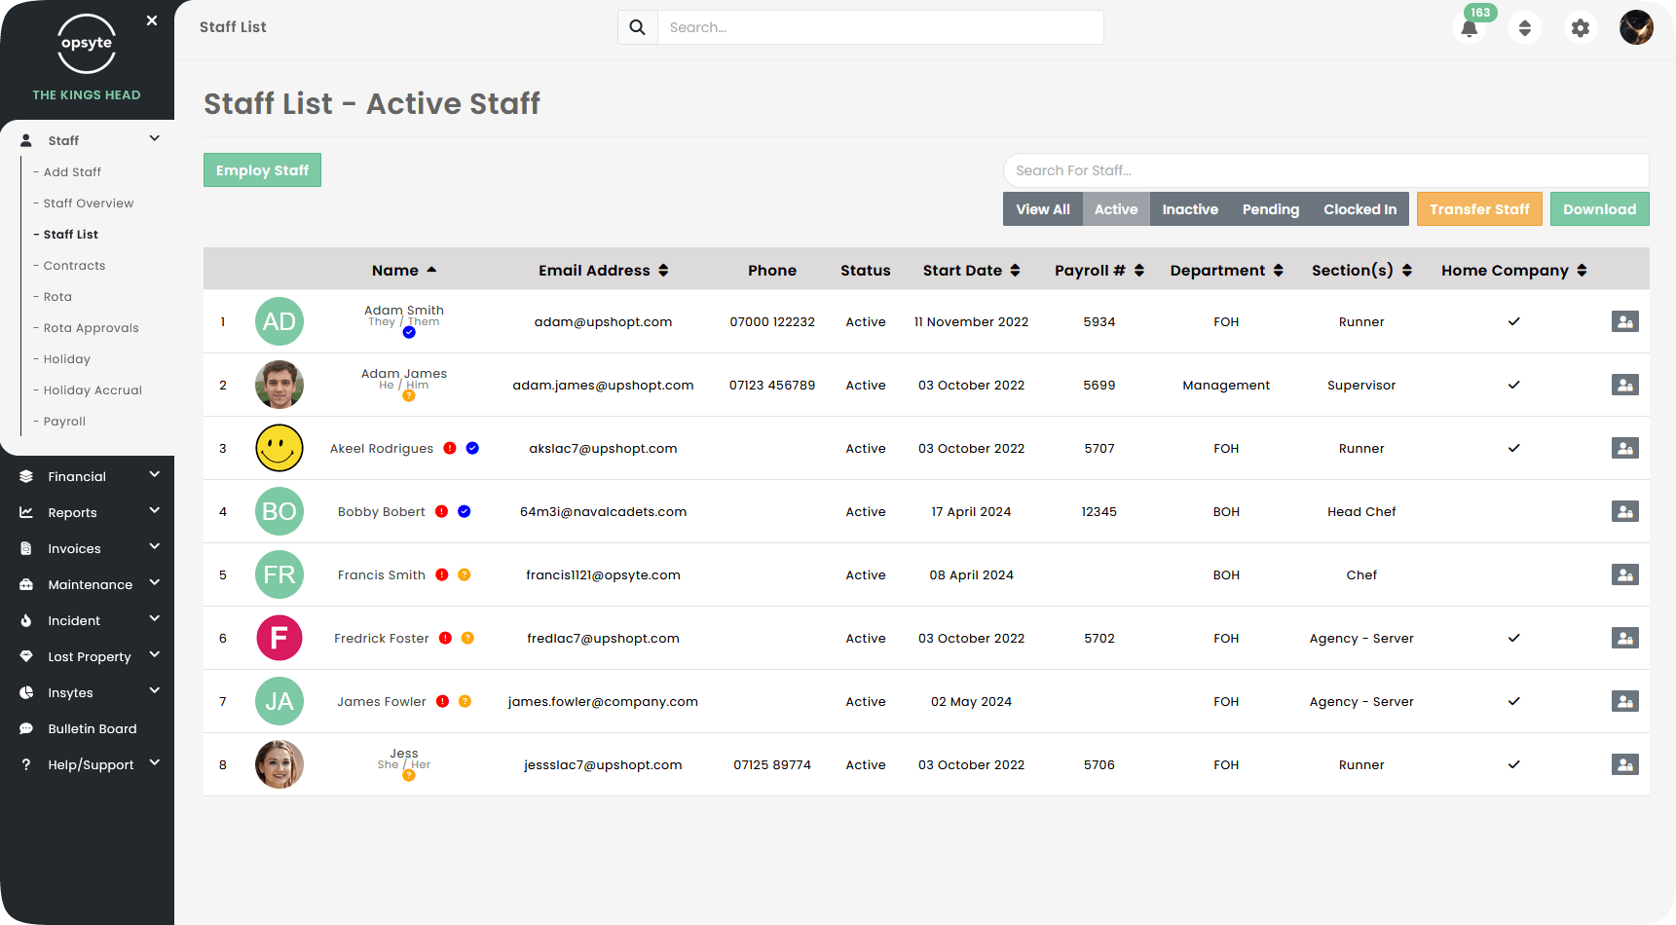This screenshot has width=1676, height=925.
Task: Expand the Reports sidebar menu
Action: pos(154,511)
